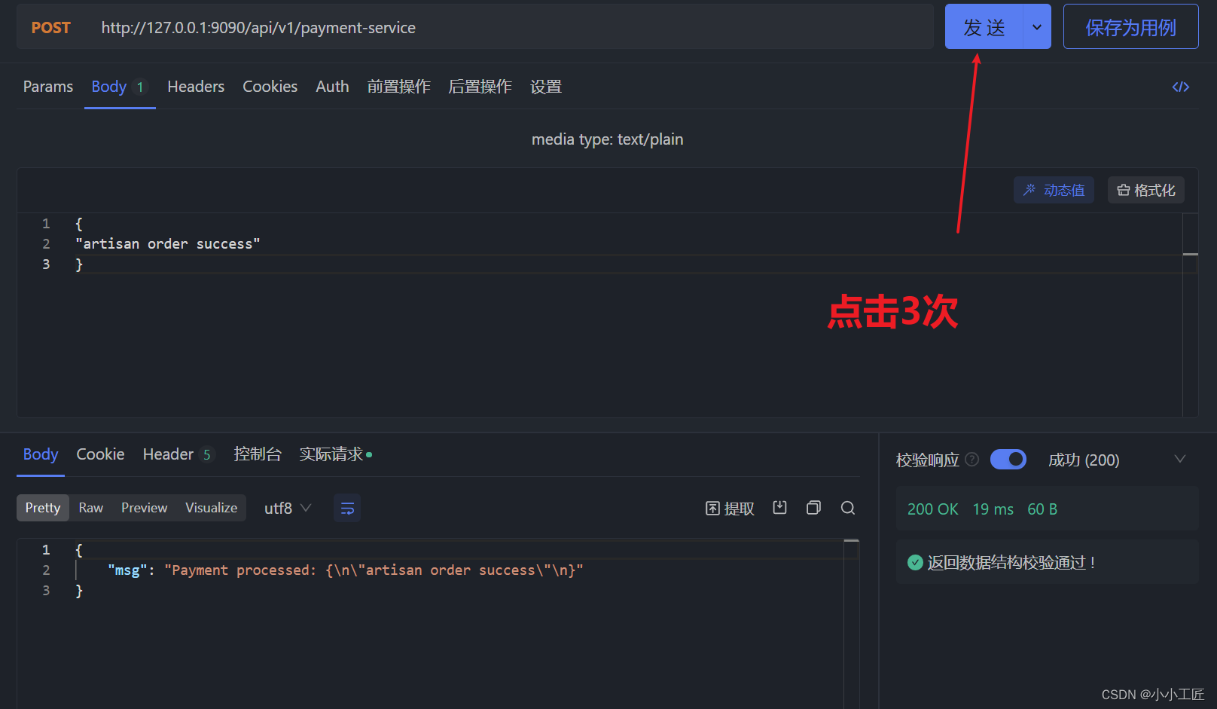
Task: Click the copy response icon
Action: pyautogui.click(x=813, y=508)
